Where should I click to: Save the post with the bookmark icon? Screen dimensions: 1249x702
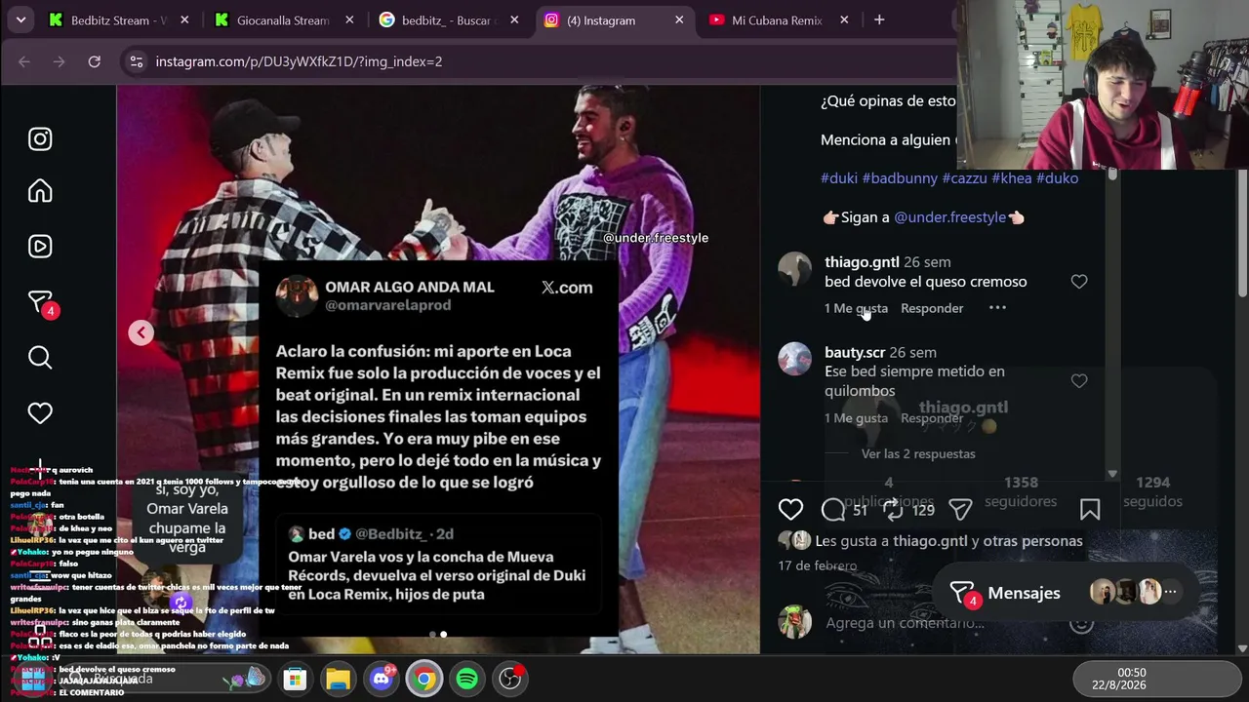click(1090, 509)
